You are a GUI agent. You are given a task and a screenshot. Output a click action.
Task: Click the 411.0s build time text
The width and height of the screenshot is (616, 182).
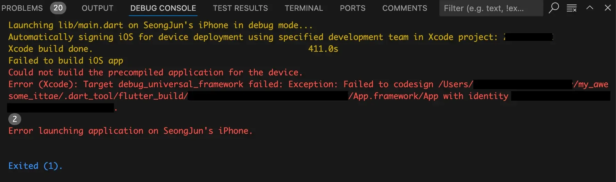(323, 49)
